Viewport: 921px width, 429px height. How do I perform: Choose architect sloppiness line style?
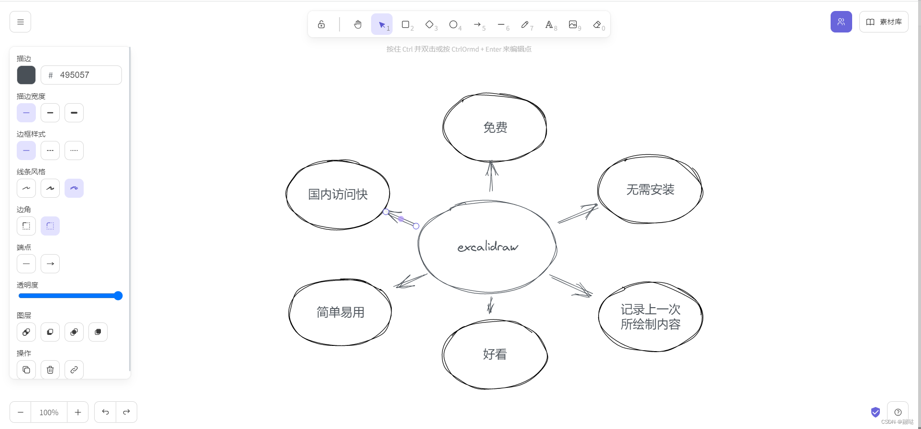click(x=26, y=188)
